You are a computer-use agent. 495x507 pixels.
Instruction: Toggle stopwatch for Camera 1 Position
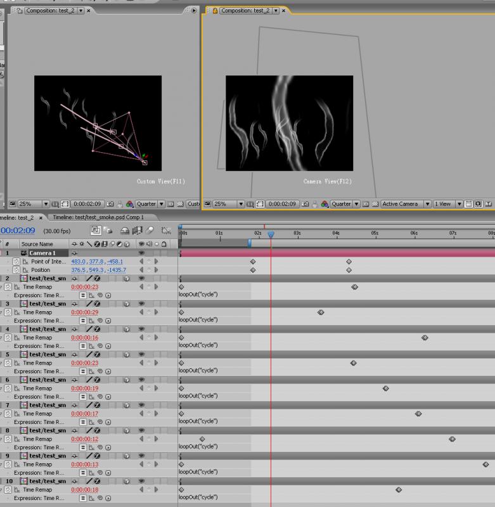click(17, 270)
